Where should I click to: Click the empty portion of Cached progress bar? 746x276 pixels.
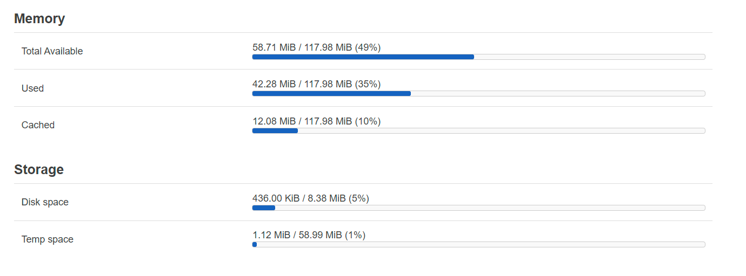(x=502, y=130)
